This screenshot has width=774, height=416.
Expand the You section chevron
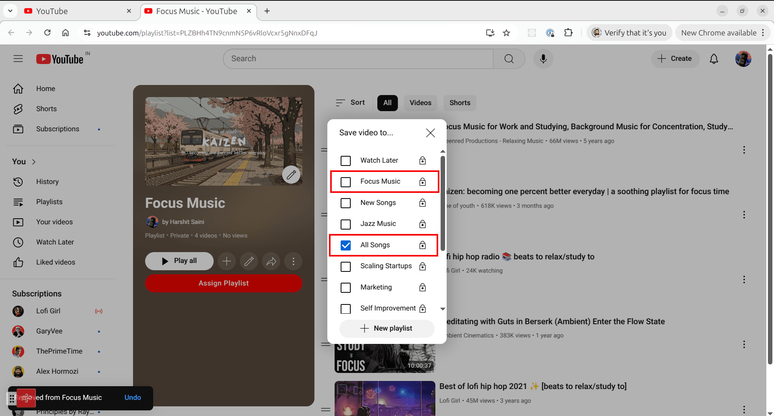point(34,162)
